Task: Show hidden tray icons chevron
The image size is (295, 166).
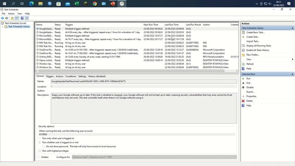Action: [x=256, y=4]
